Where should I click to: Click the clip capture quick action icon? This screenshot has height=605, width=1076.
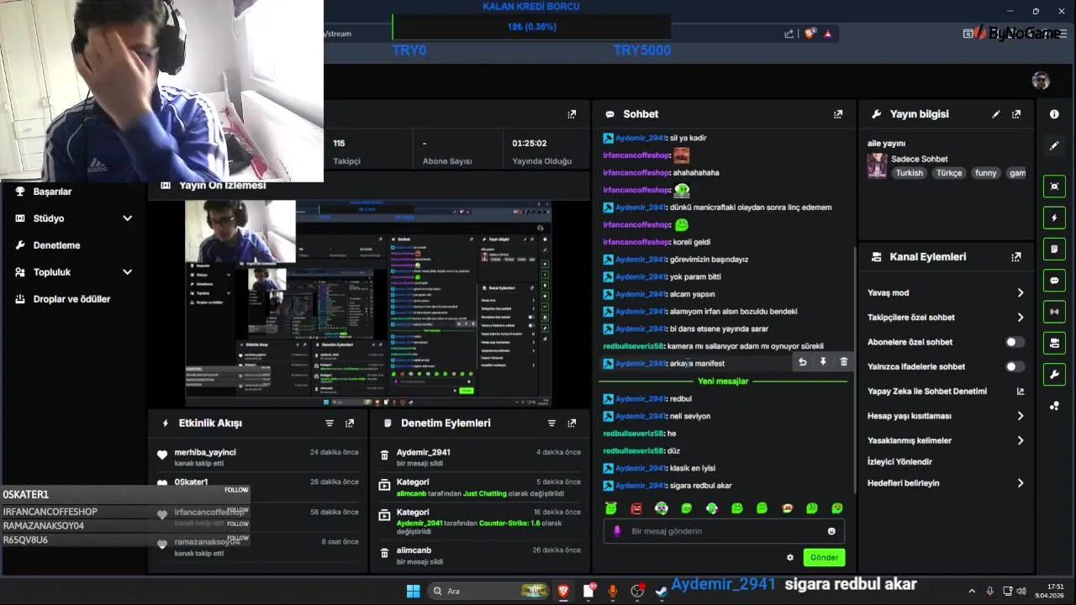1054,187
